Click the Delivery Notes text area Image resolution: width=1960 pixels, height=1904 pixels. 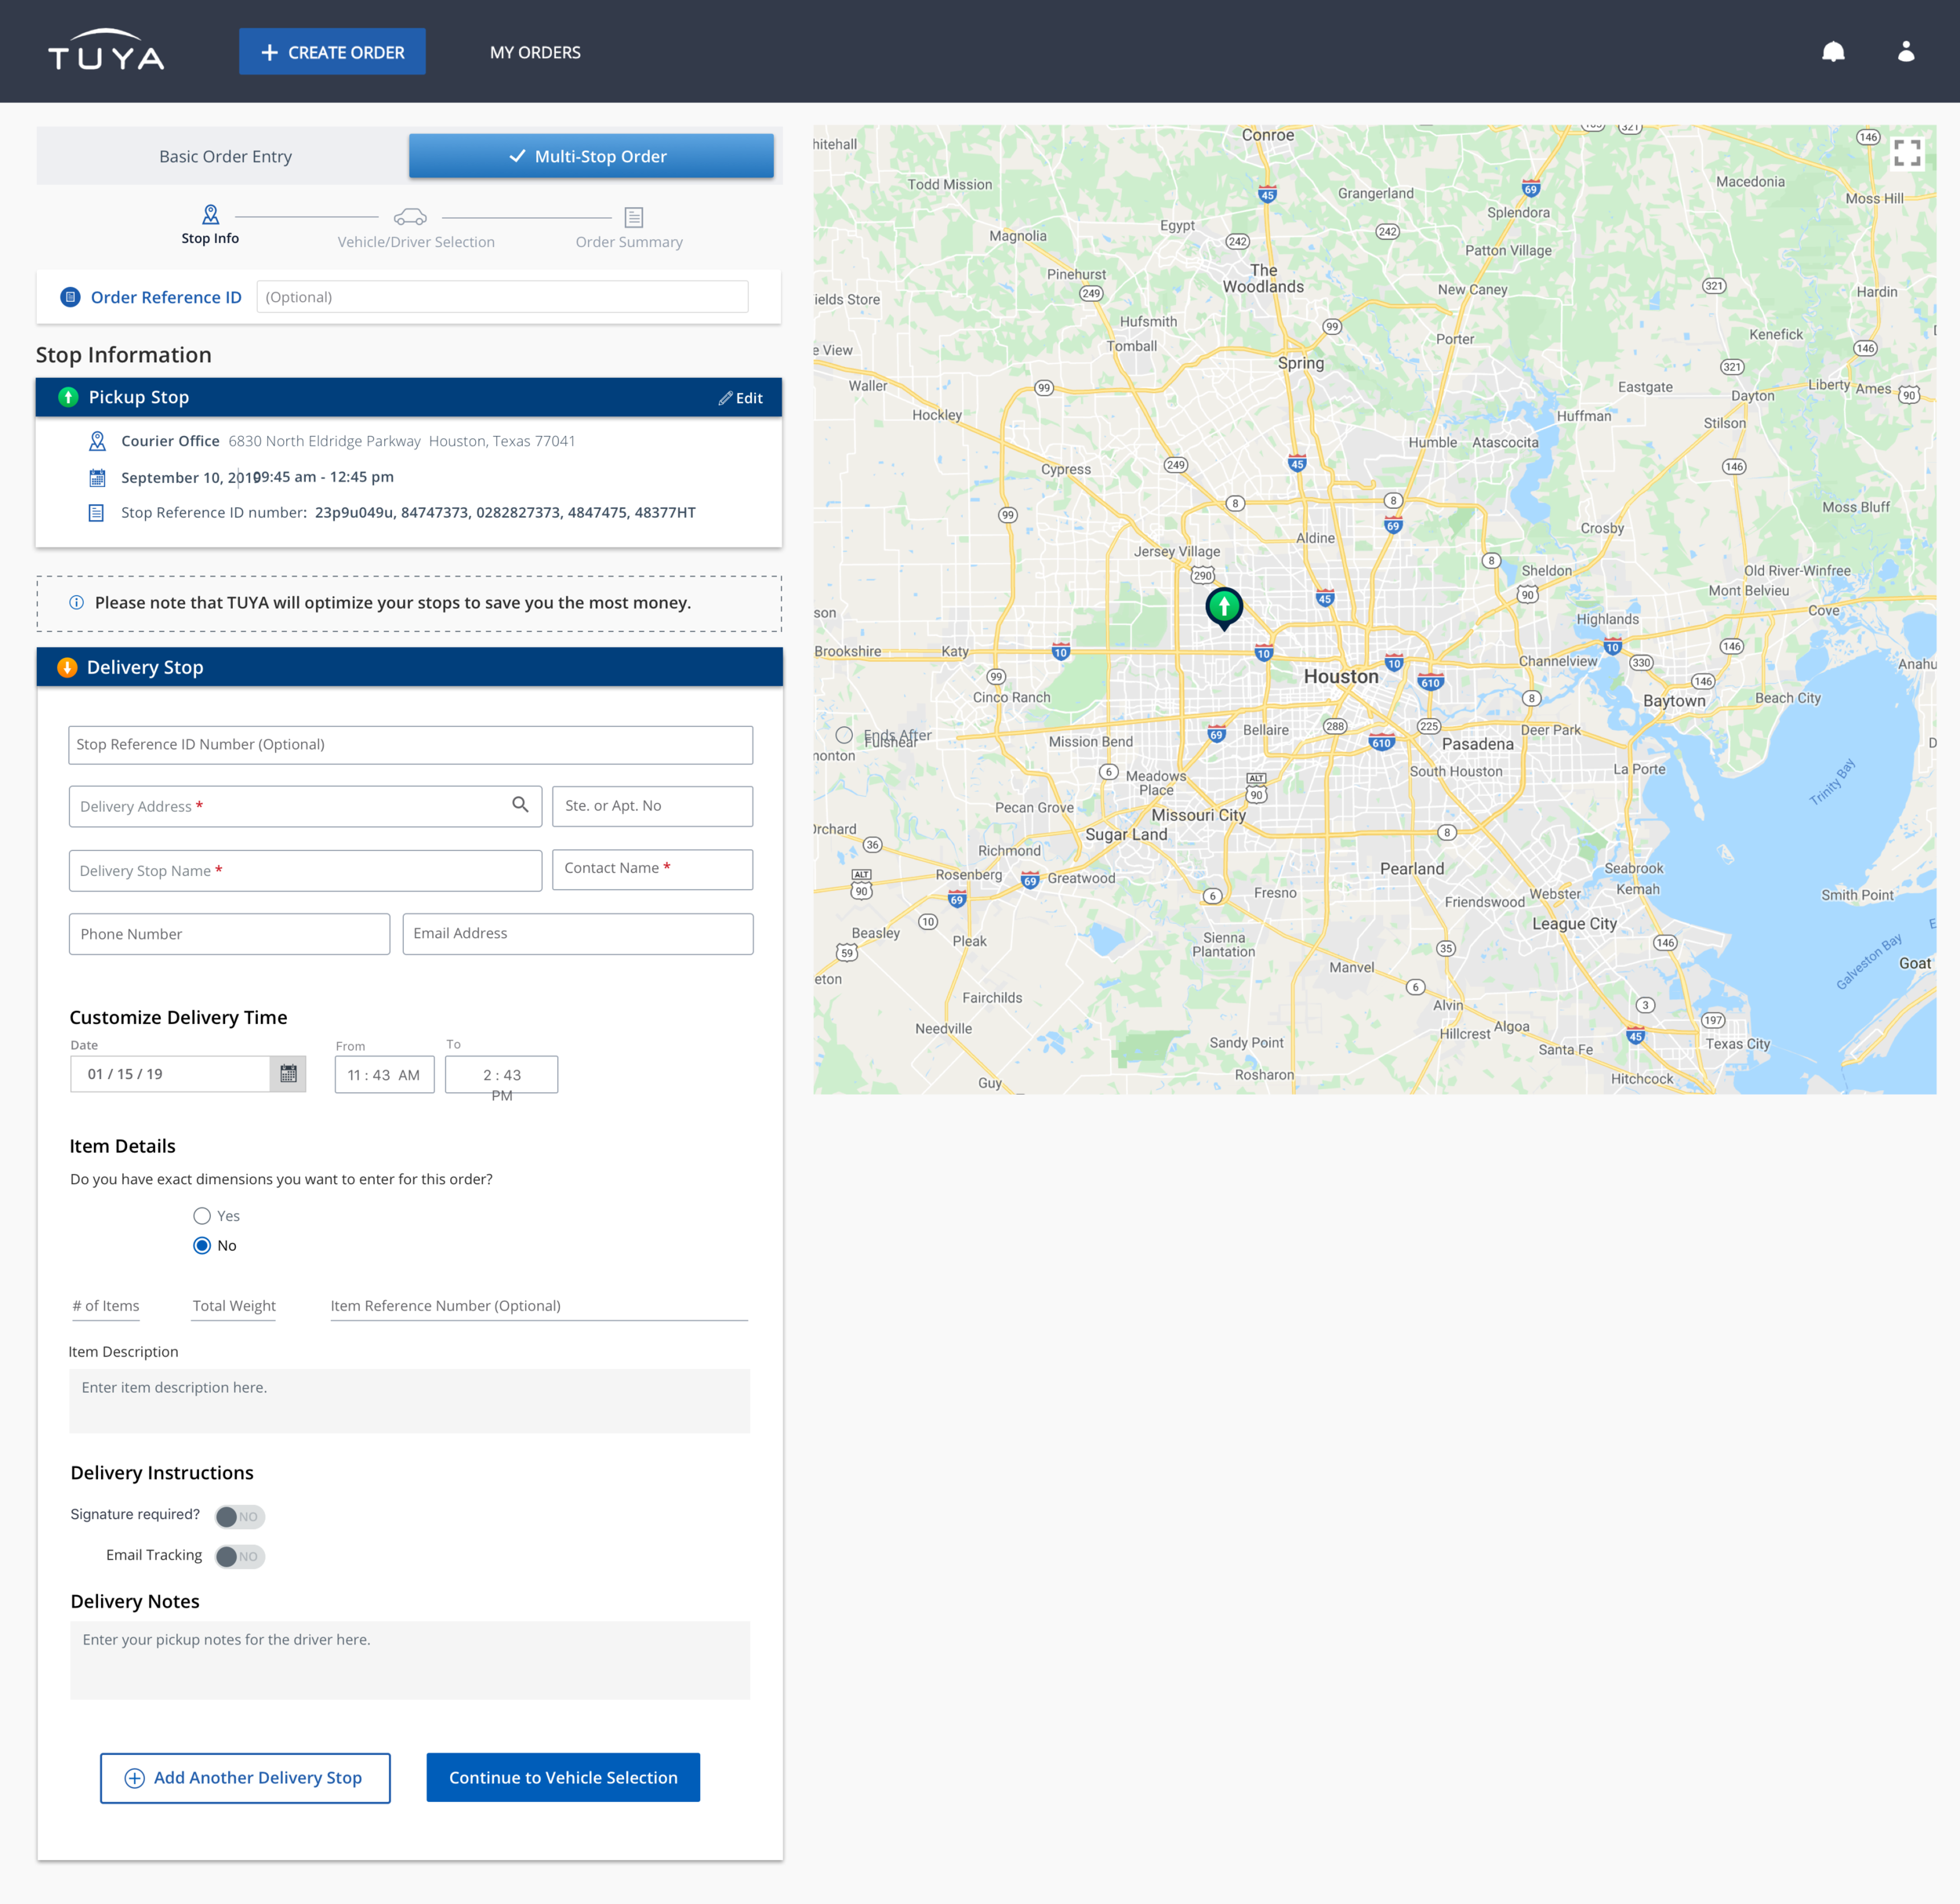410,1660
